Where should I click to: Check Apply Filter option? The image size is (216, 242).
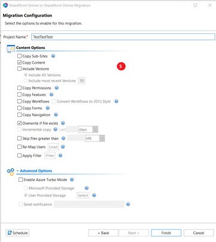19,156
